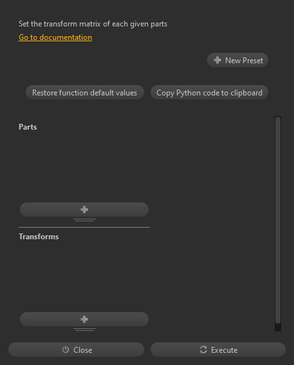Grab the resize handle below Parts add button
This screenshot has height=365, width=294.
tap(84, 220)
